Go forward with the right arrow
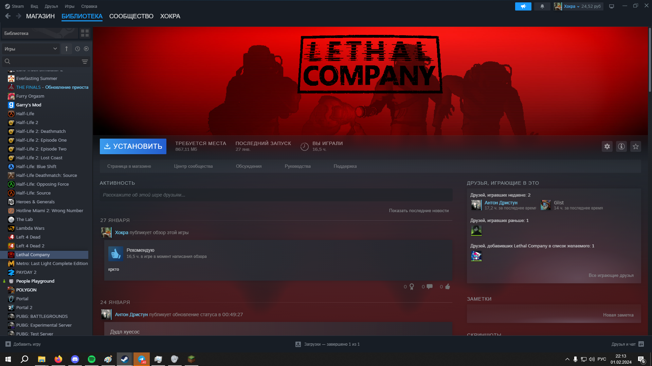The width and height of the screenshot is (652, 366). point(19,16)
